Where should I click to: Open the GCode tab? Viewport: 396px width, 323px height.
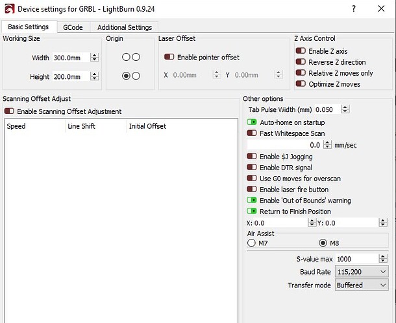point(73,27)
